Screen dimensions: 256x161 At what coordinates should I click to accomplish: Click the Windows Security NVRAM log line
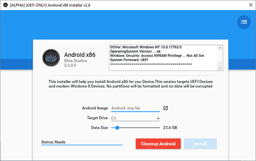tap(157, 56)
